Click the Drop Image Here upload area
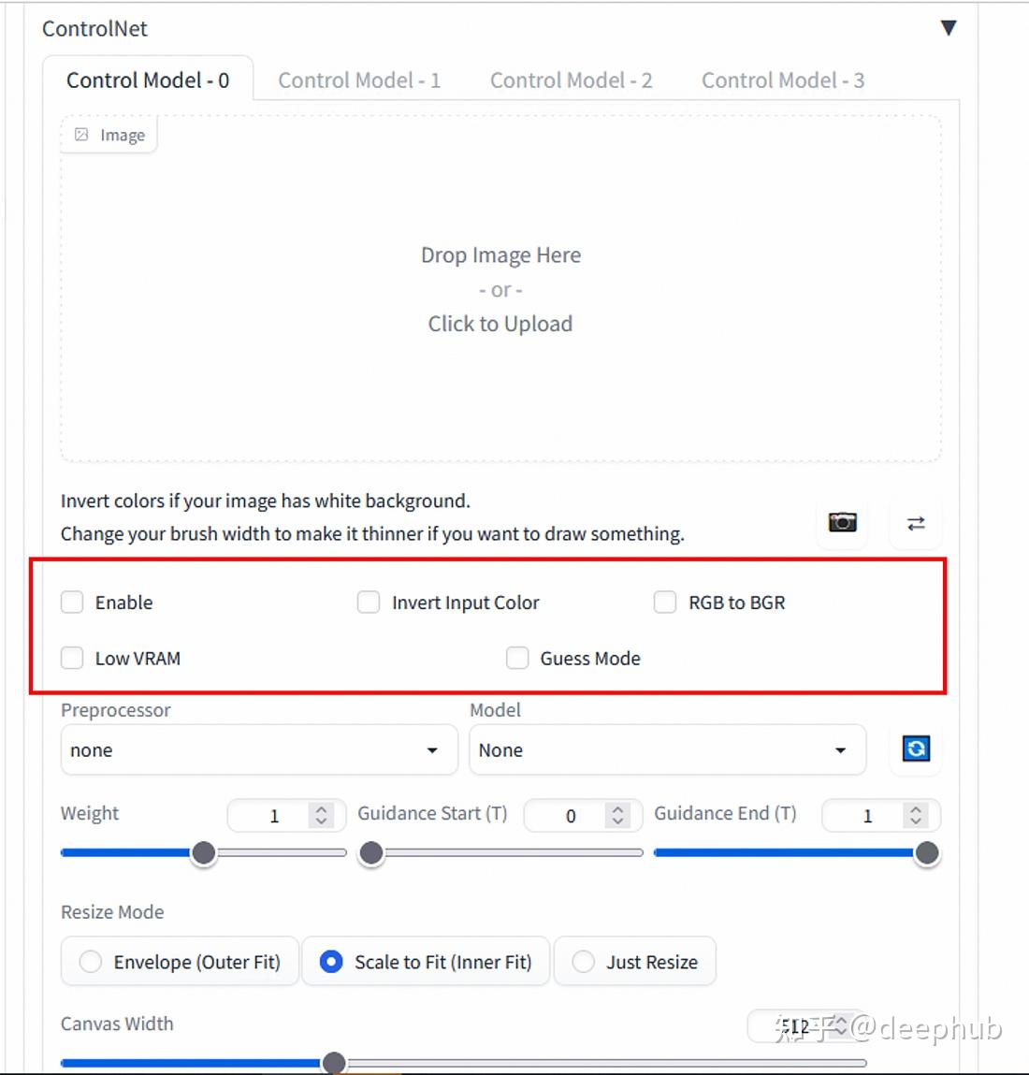The width and height of the screenshot is (1029, 1075). [x=501, y=289]
